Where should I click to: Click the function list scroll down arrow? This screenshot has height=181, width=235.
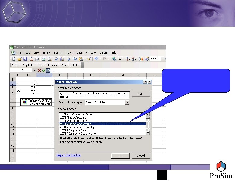pos(148,133)
